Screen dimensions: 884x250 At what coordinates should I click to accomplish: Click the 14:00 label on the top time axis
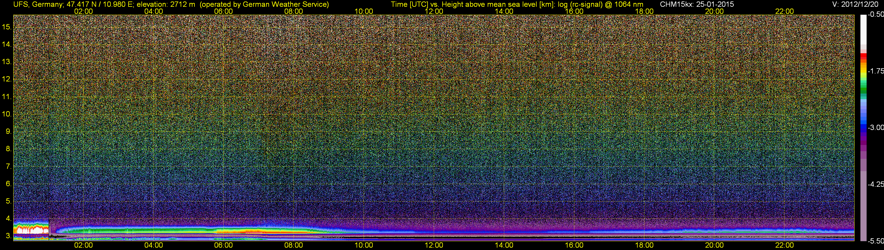coord(504,11)
